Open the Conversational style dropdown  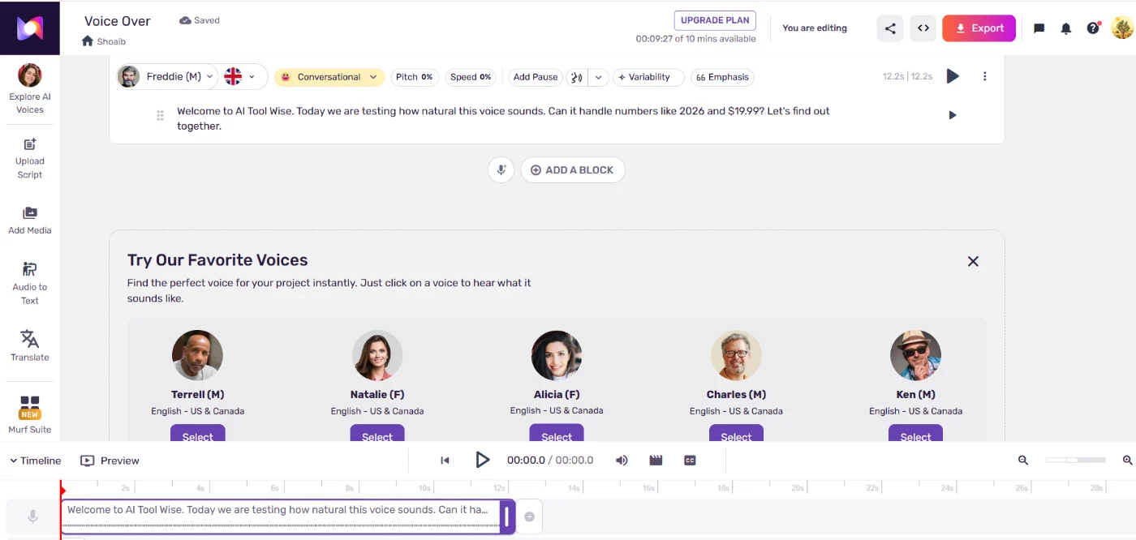coord(329,77)
